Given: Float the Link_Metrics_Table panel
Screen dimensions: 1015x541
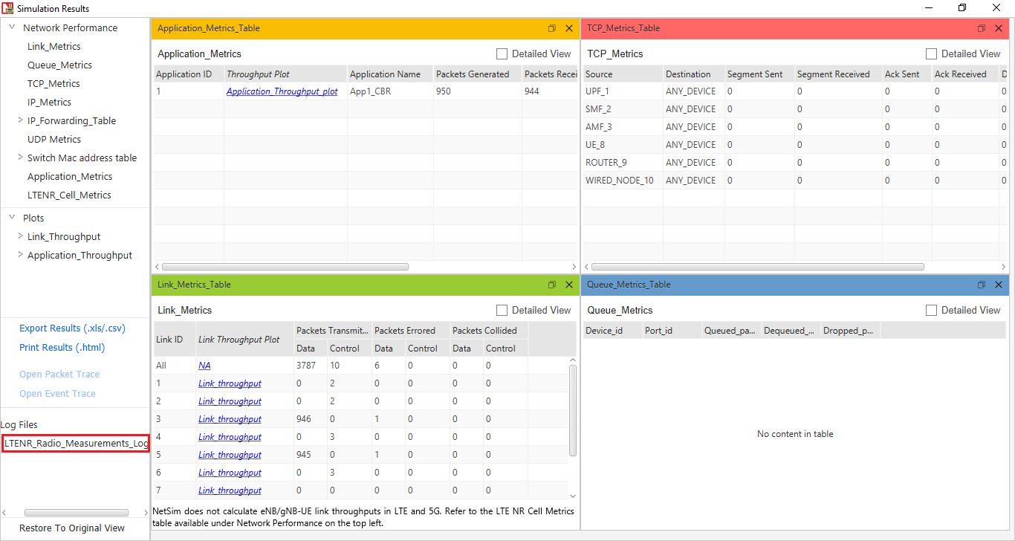Looking at the screenshot, I should point(552,285).
